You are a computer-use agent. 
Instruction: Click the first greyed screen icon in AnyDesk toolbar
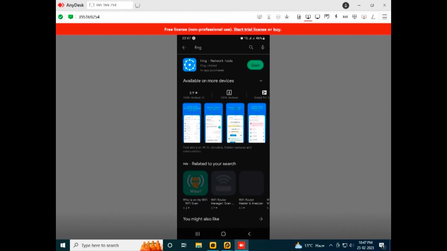259,17
